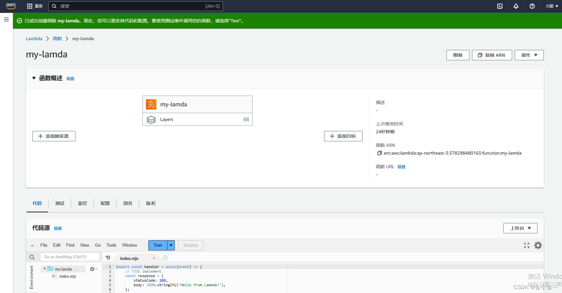Click the Layers stack icon
This screenshot has height=293, width=562.
coord(151,120)
